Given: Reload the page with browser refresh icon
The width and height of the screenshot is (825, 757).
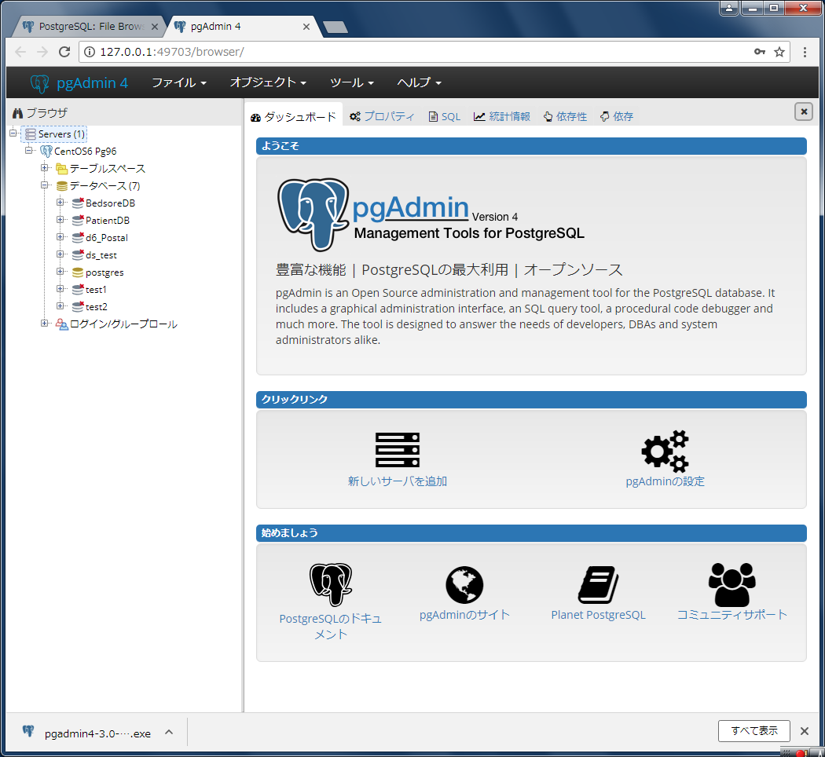Looking at the screenshot, I should 64,52.
